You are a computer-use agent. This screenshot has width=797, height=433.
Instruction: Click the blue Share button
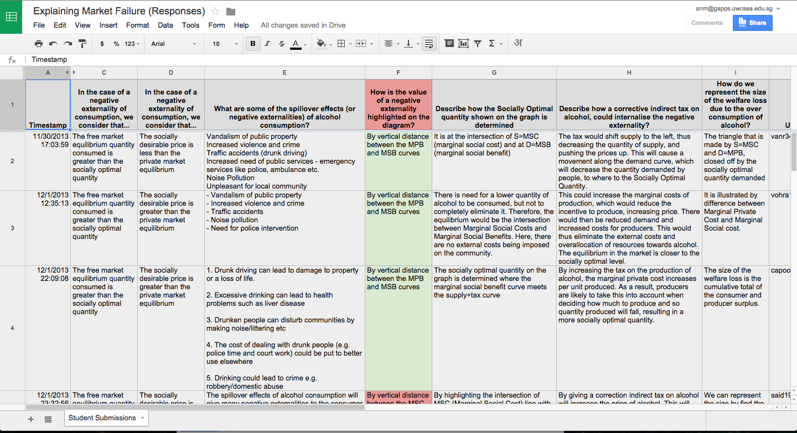pos(752,23)
